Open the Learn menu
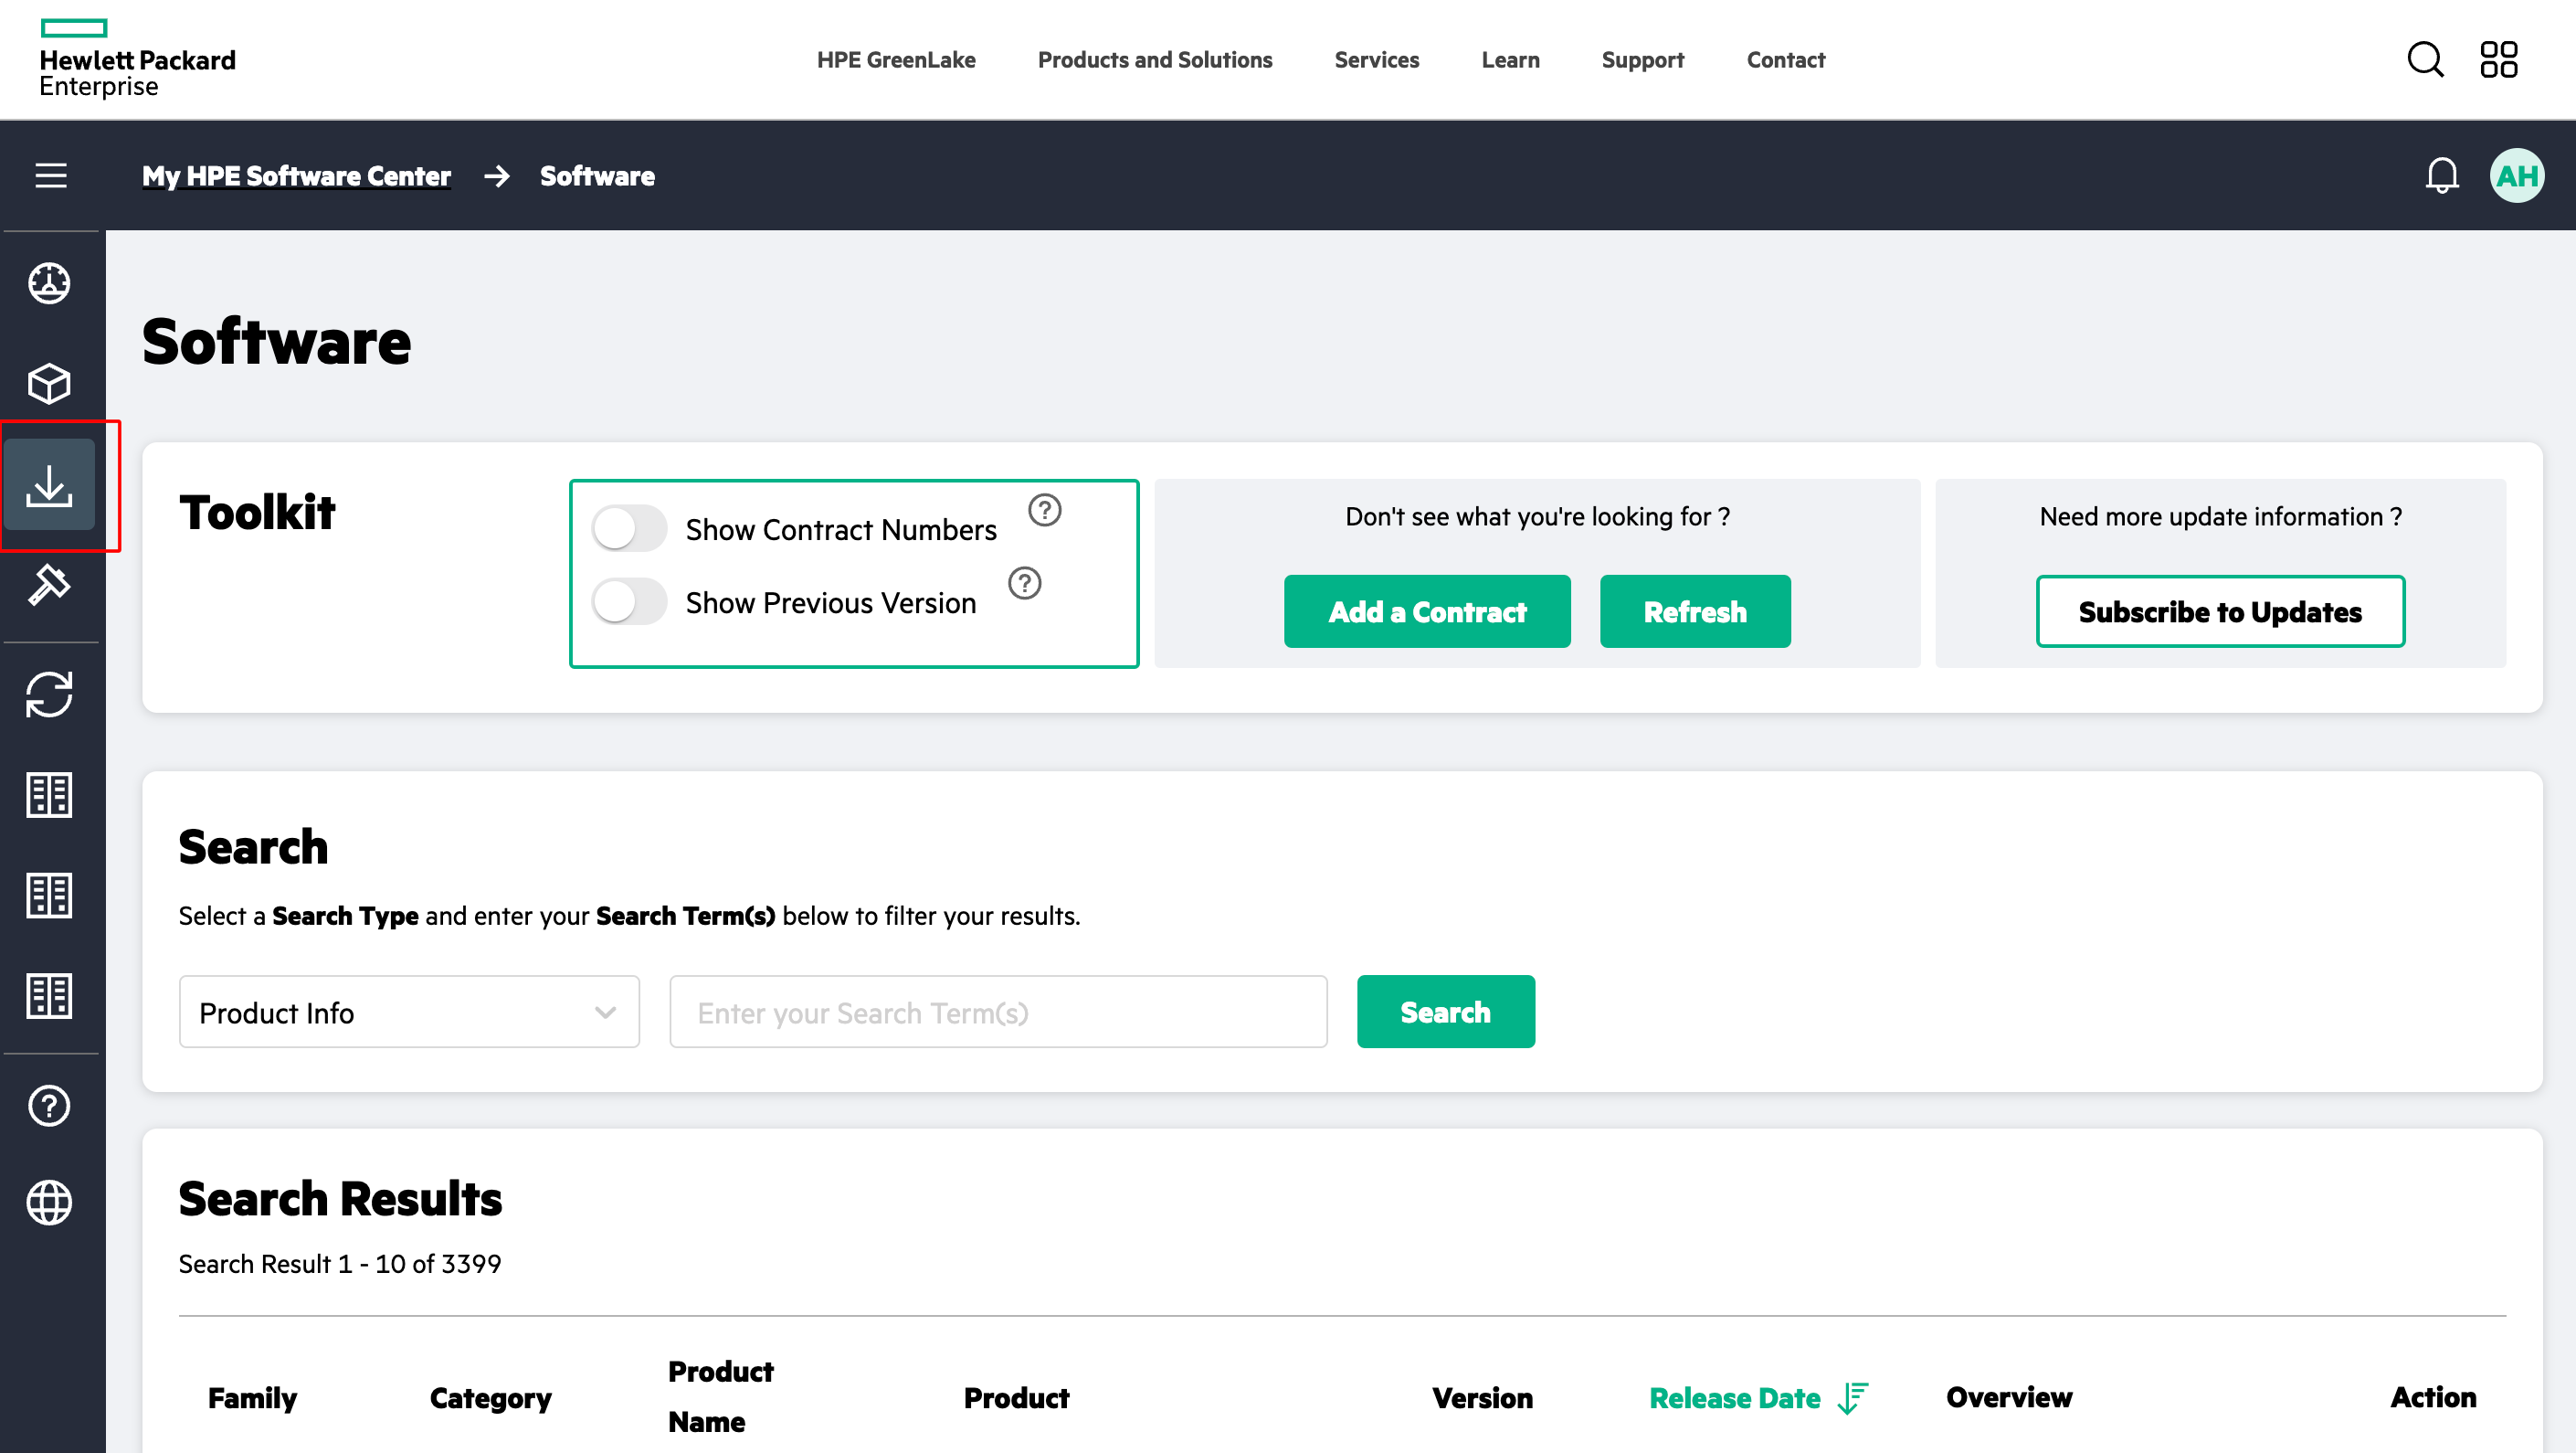 coord(1510,60)
